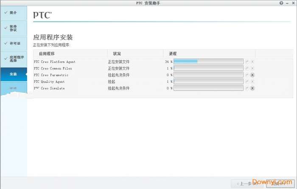Click the 上一步 back button
This screenshot has height=189, width=297.
pyautogui.click(x=248, y=183)
